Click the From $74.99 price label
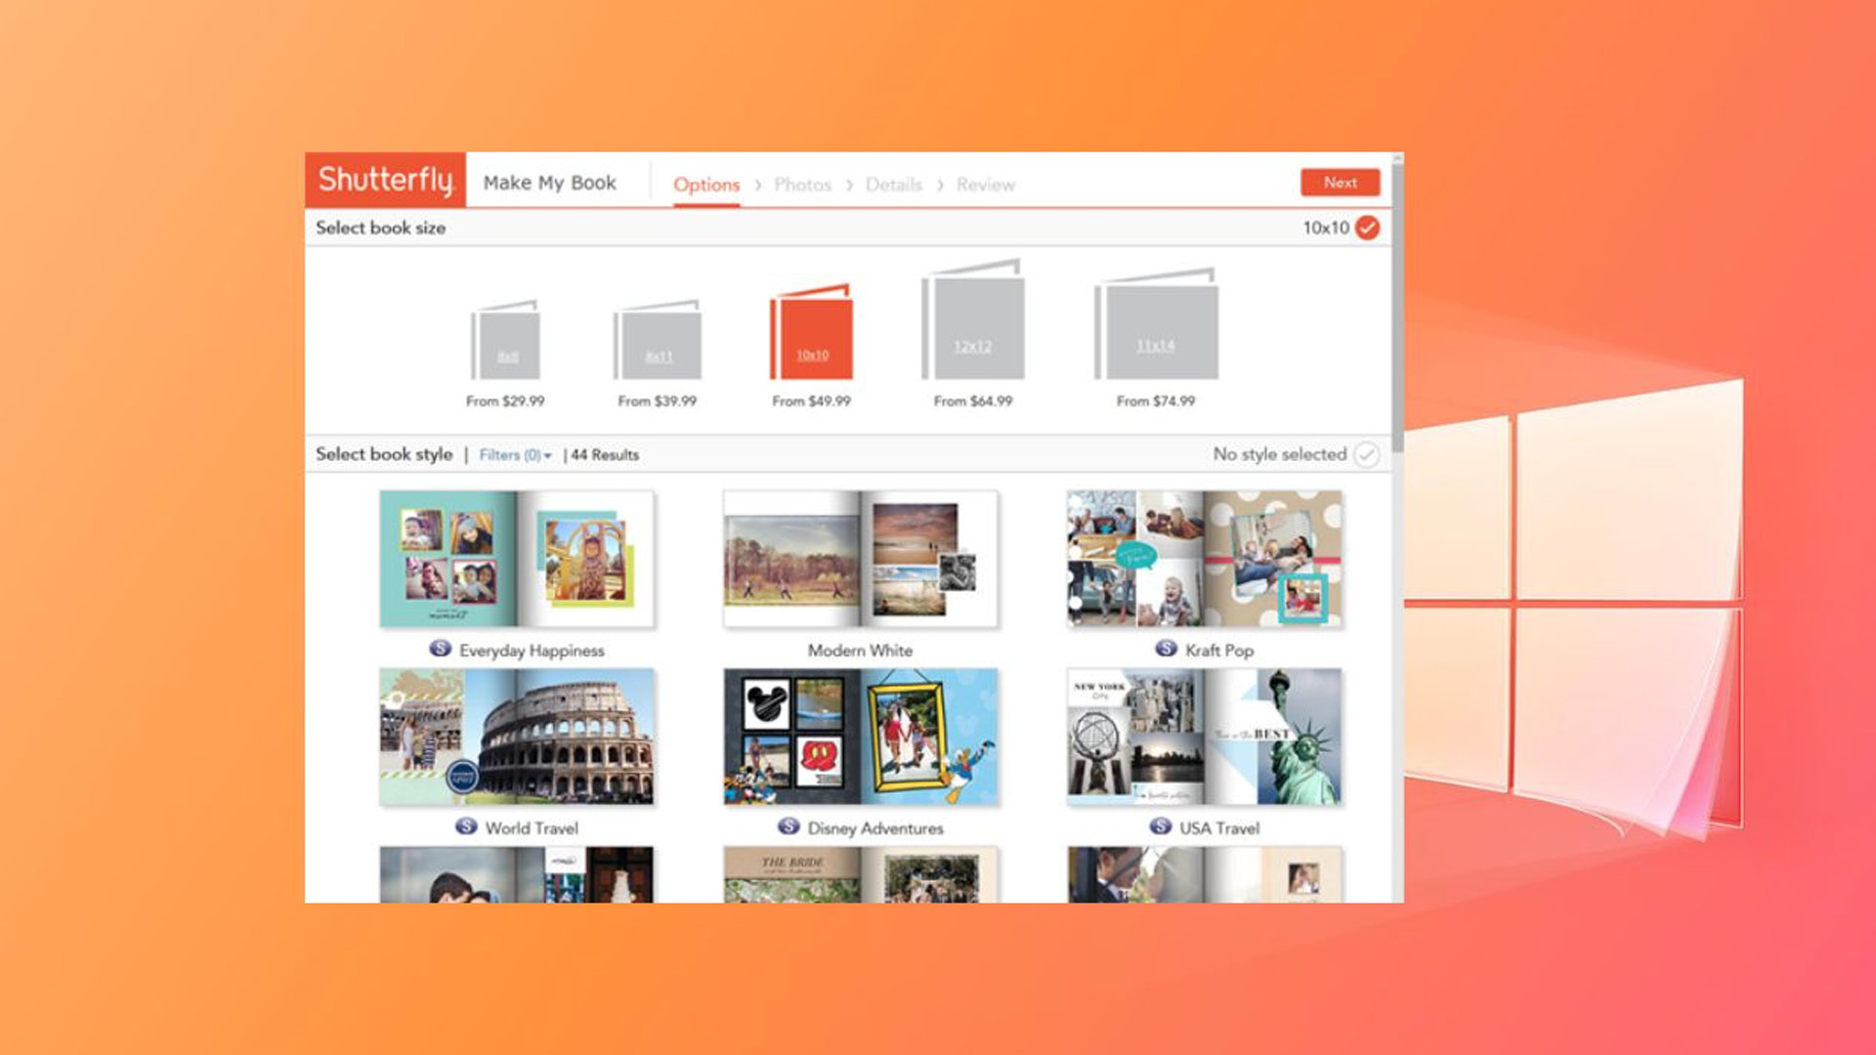The width and height of the screenshot is (1876, 1055). coord(1156,401)
